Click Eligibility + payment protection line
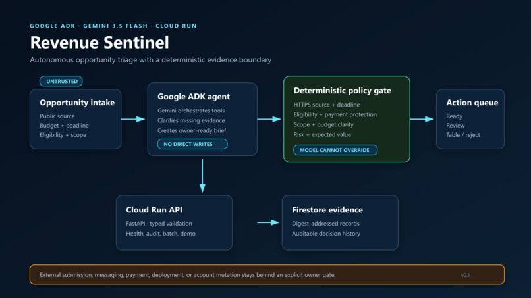The height and width of the screenshot is (298, 531). click(x=335, y=114)
